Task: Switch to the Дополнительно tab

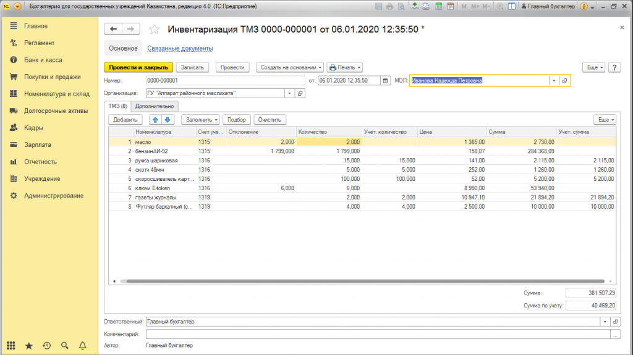Action: click(x=155, y=106)
